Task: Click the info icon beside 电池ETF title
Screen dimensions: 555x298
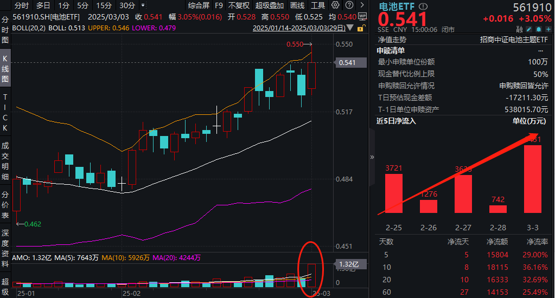Action: (423, 7)
